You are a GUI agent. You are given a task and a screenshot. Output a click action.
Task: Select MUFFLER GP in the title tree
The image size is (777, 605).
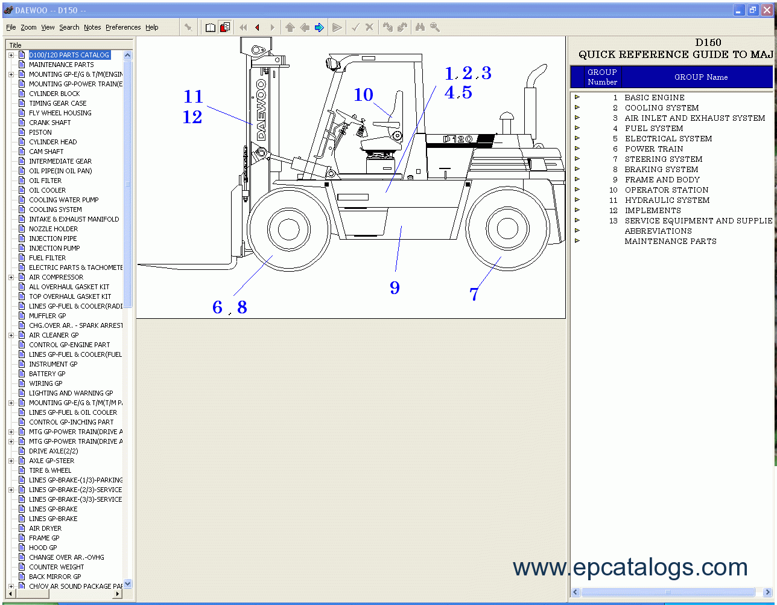coord(48,316)
